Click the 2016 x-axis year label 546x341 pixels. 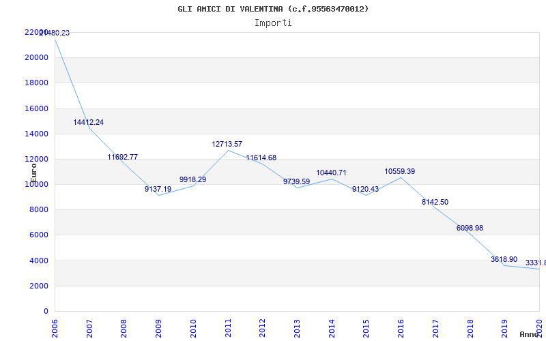point(401,328)
